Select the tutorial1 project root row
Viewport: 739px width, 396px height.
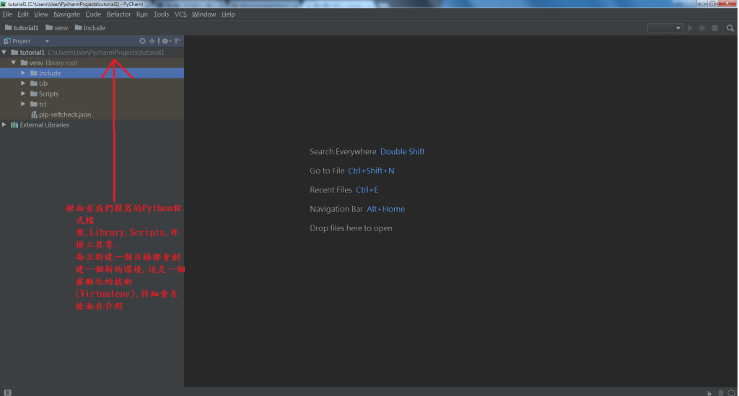click(92, 53)
